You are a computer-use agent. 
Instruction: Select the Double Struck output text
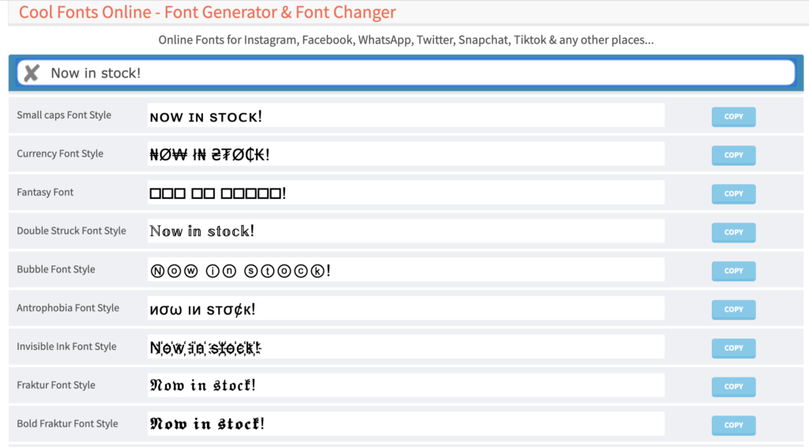coord(405,231)
